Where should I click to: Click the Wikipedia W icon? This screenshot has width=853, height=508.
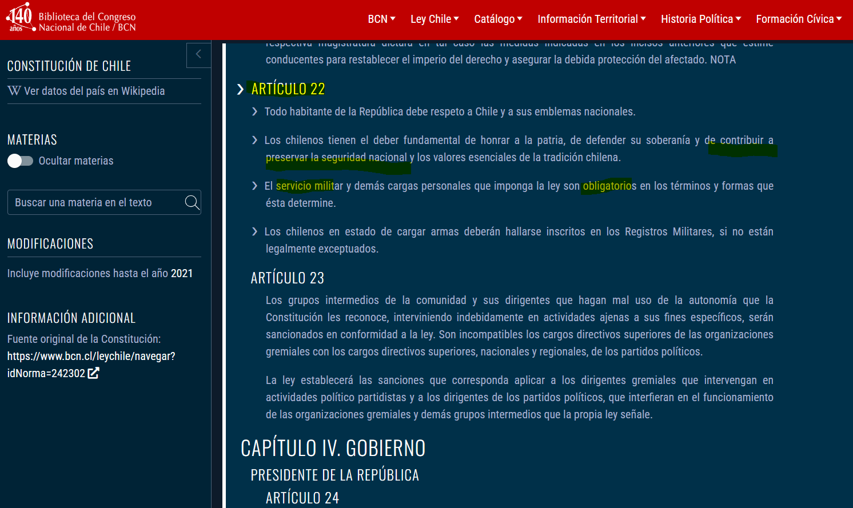[x=14, y=91]
